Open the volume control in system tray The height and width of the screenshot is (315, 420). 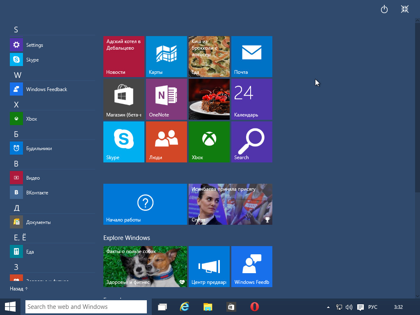(x=349, y=307)
